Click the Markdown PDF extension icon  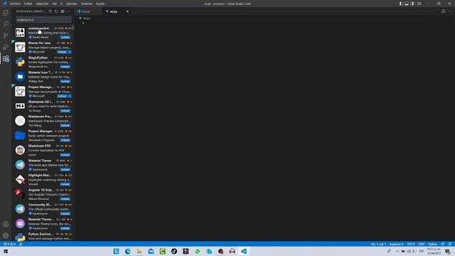point(20,150)
